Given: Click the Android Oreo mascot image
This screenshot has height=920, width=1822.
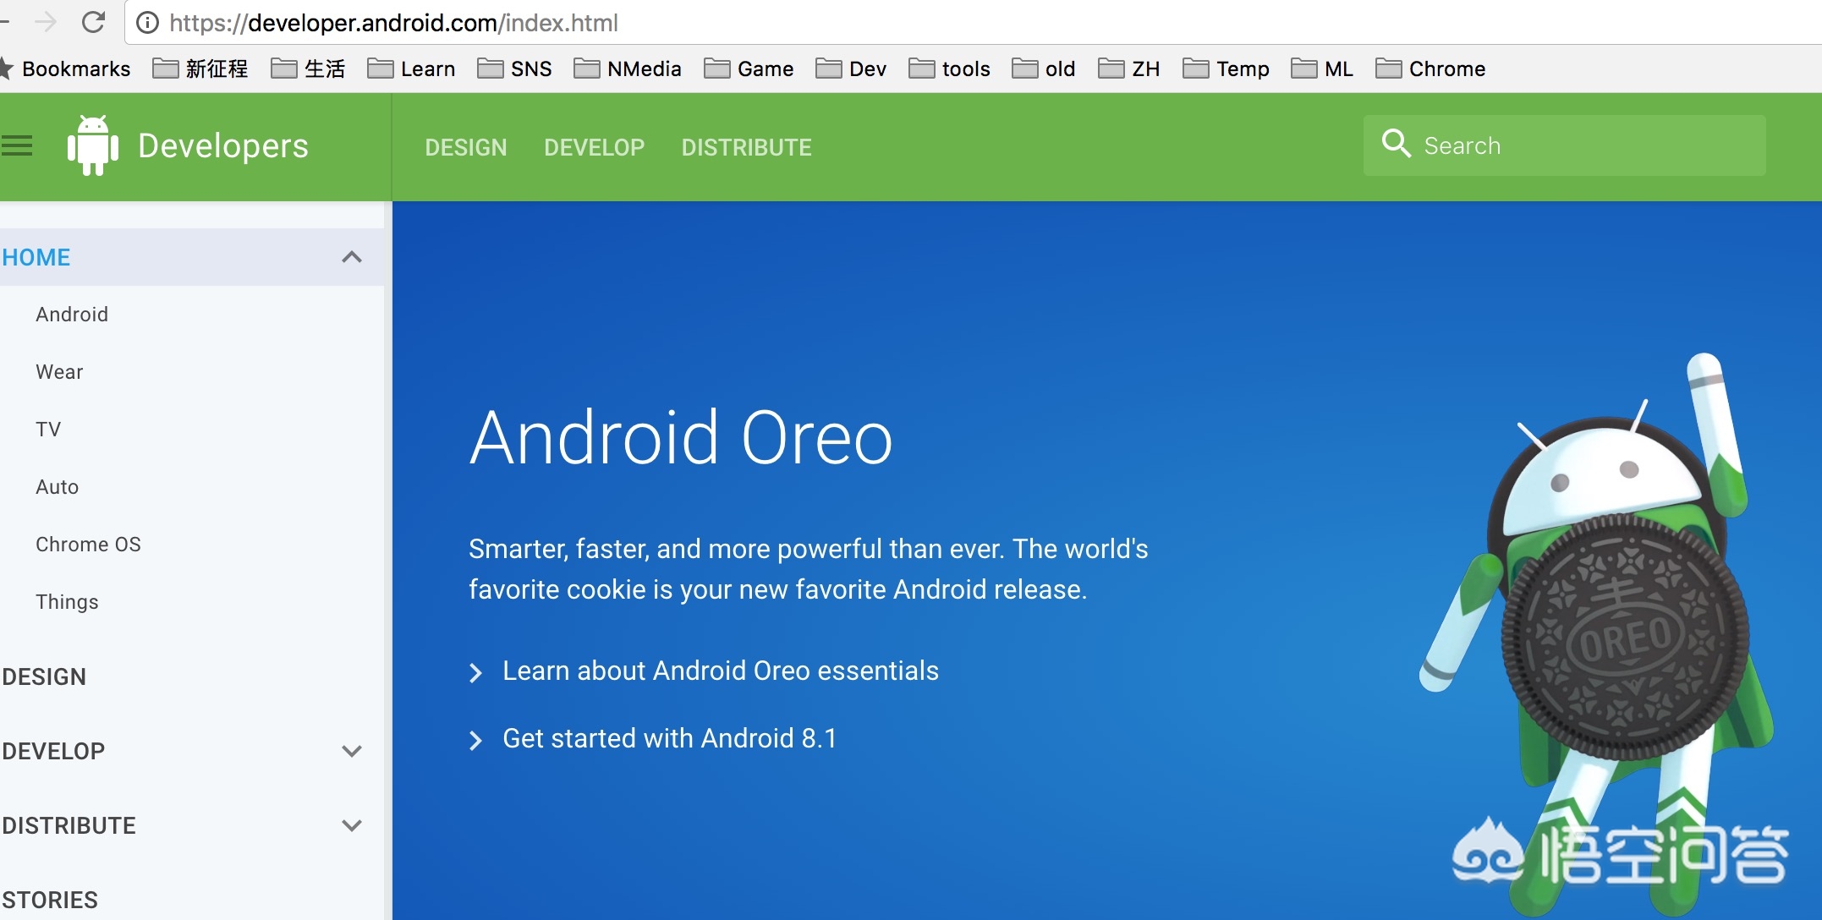Looking at the screenshot, I should 1599,634.
